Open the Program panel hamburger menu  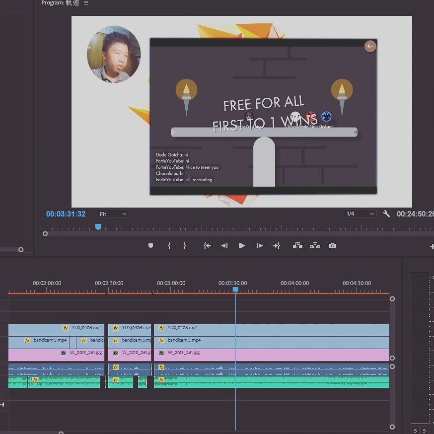point(86,3)
